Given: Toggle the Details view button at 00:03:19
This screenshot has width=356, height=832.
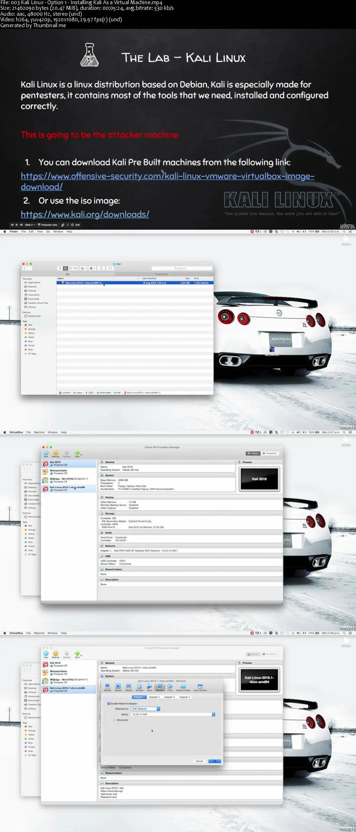Looking at the screenshot, I should pos(253,453).
